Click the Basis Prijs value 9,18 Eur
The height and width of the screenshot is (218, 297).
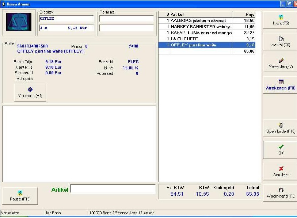pos(53,62)
